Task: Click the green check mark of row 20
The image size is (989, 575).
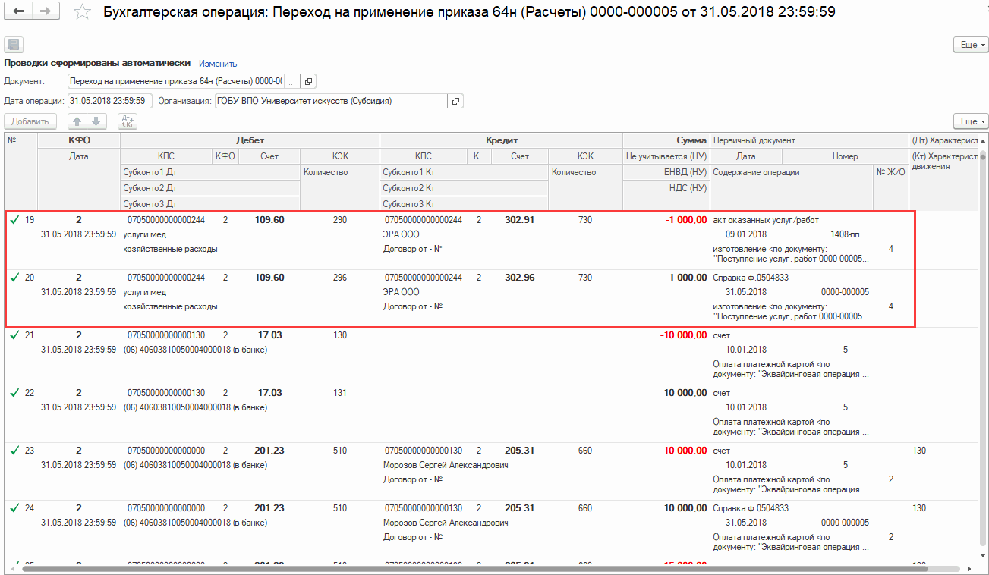Action: [x=14, y=278]
